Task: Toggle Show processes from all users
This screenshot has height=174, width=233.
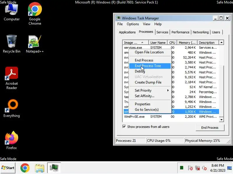Action: tap(124, 126)
